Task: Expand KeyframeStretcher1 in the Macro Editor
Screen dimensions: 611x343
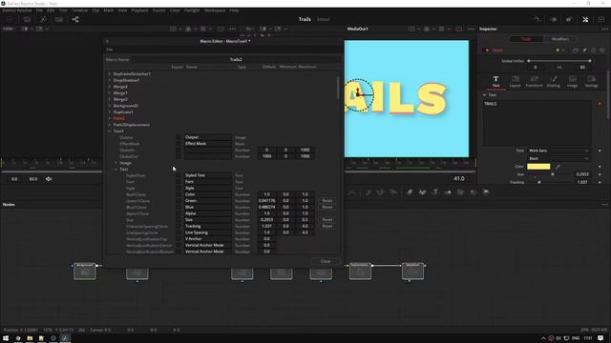Action: point(110,74)
